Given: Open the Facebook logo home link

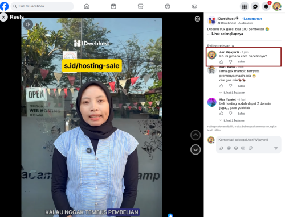Looking at the screenshot, I should pos(4,6).
